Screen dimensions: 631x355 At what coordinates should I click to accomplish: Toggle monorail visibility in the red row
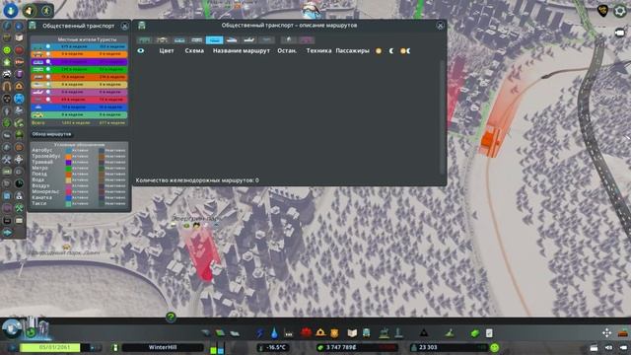[x=48, y=100]
